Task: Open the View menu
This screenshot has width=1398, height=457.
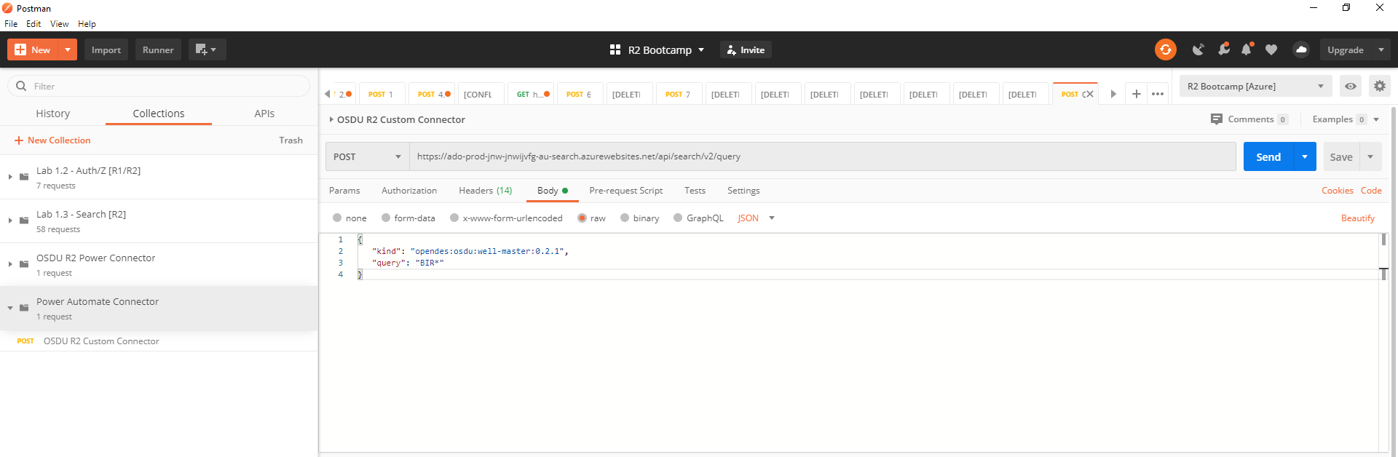Action: (x=60, y=24)
